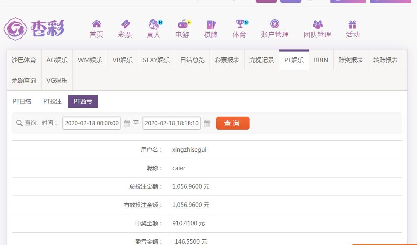417x245 pixels.
Task: Click the end time input field
Action: click(x=172, y=123)
